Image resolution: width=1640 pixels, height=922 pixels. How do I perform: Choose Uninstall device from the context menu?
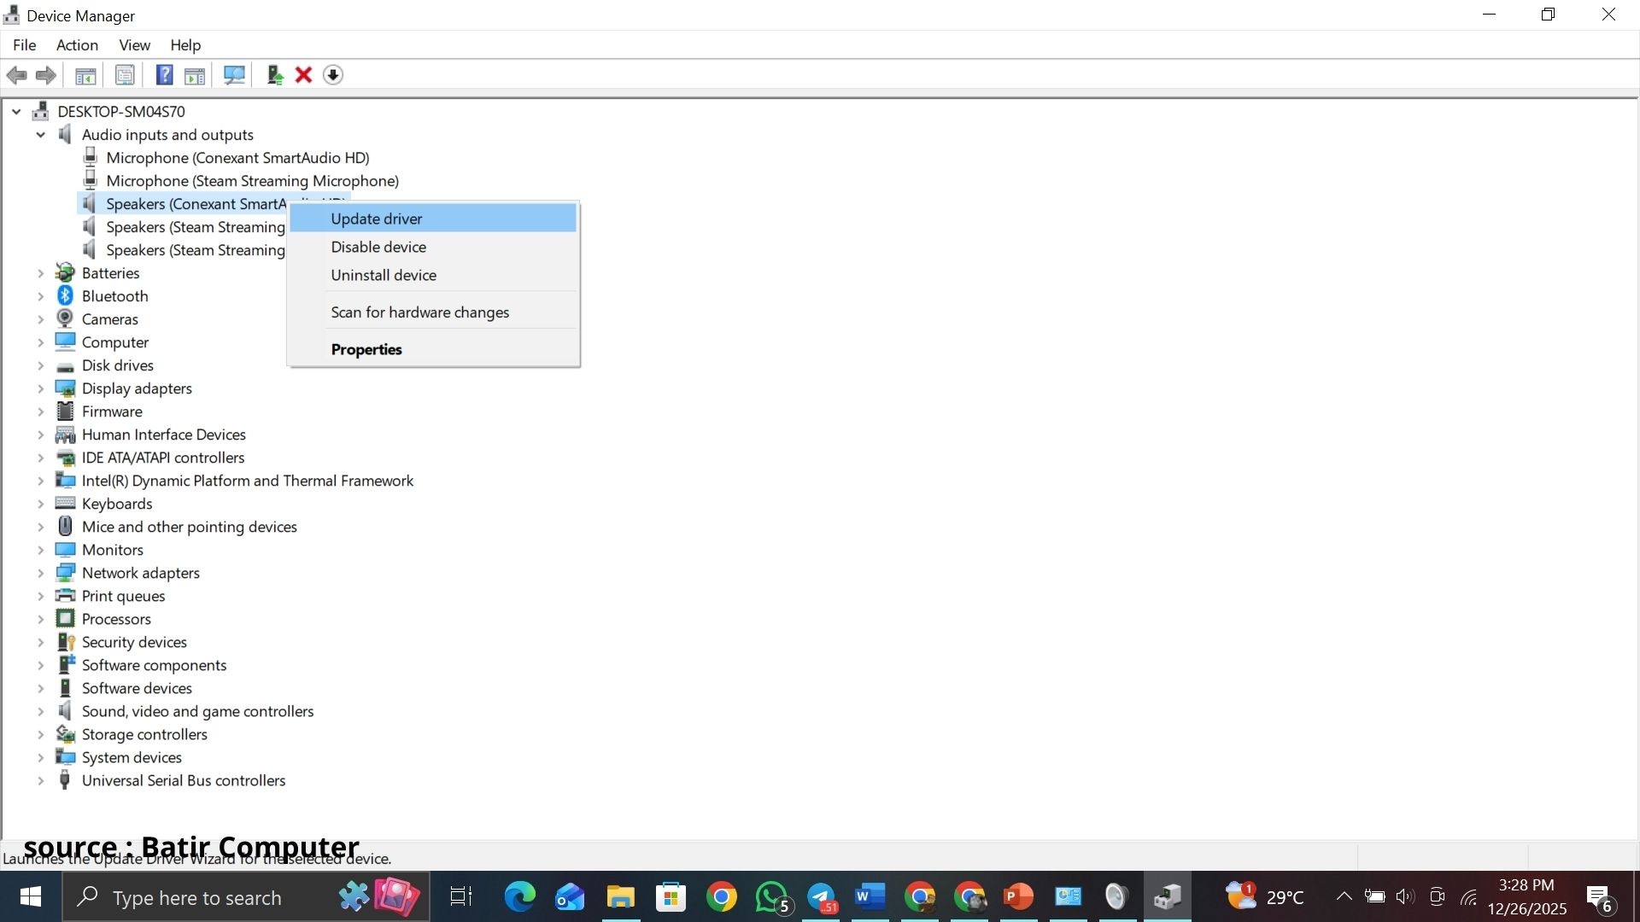click(433, 275)
